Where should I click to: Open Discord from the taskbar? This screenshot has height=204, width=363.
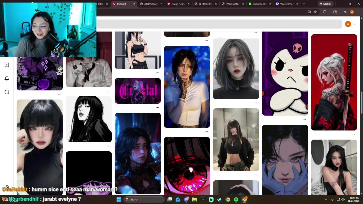[x=186, y=199]
